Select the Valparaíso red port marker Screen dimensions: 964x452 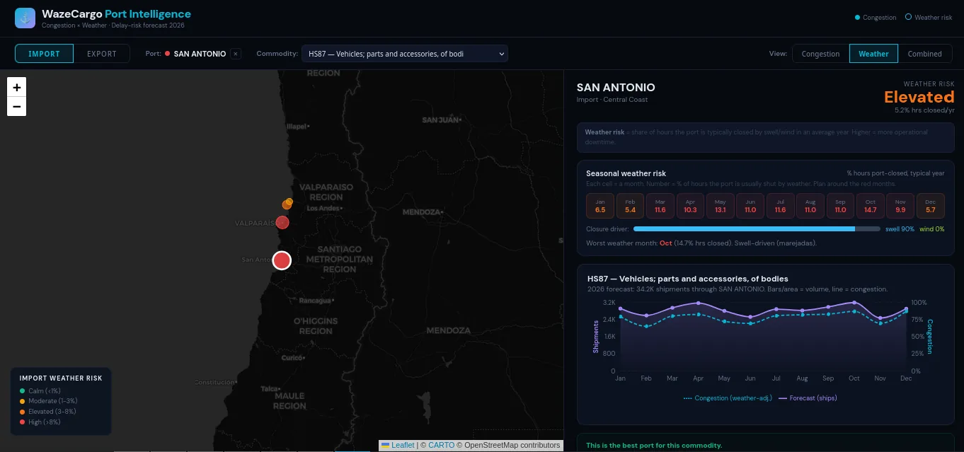point(282,222)
